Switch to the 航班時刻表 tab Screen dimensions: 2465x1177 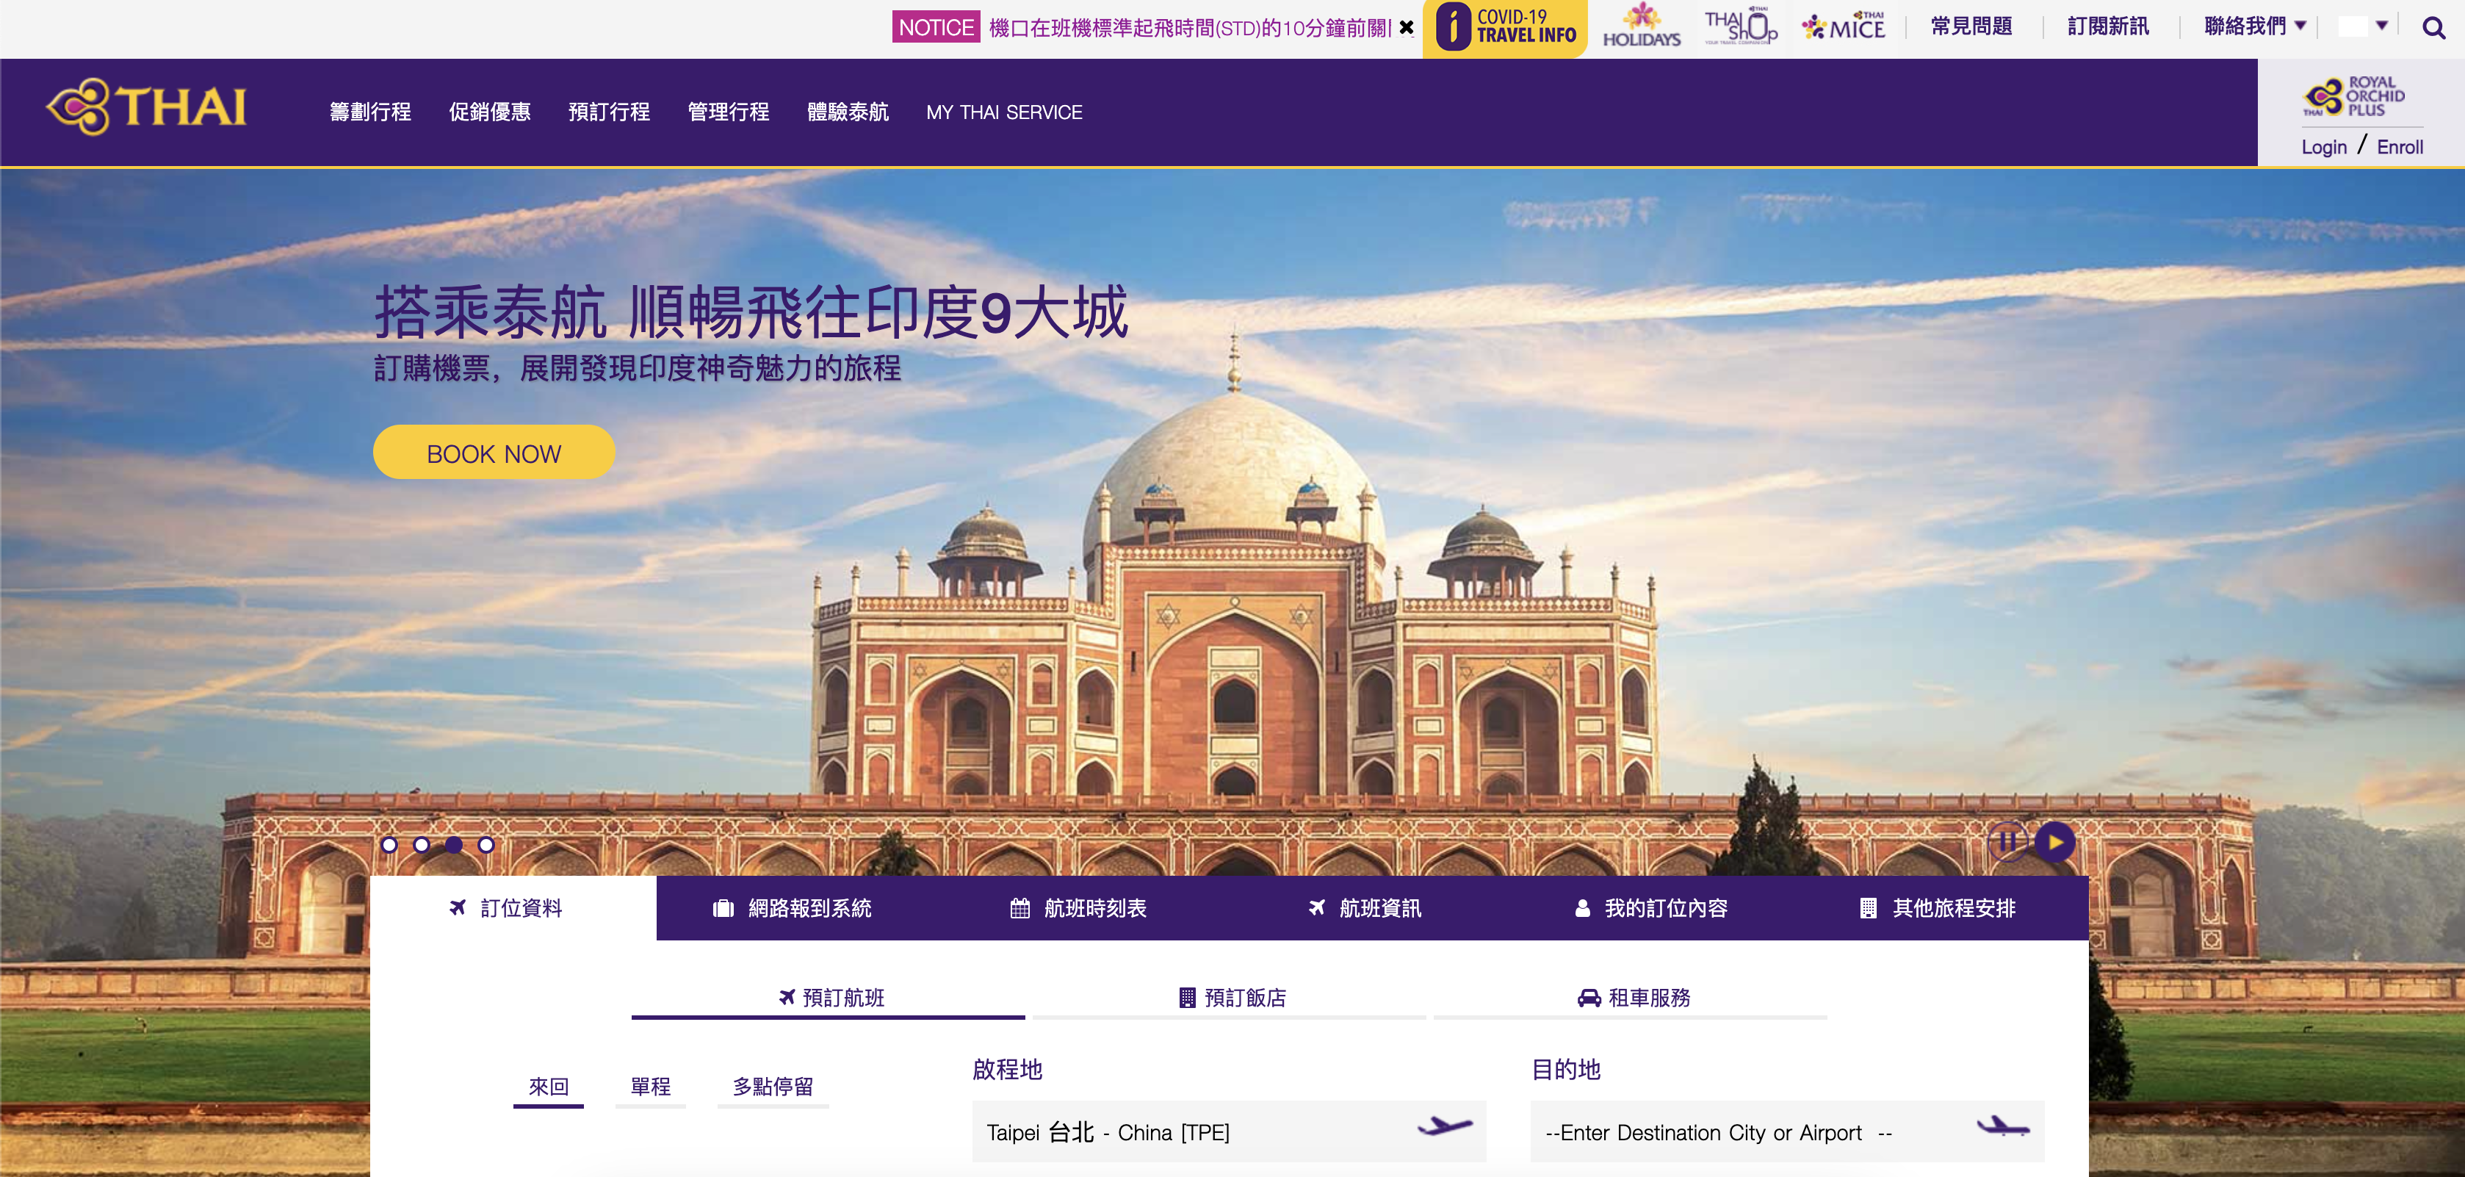pyautogui.click(x=1081, y=908)
